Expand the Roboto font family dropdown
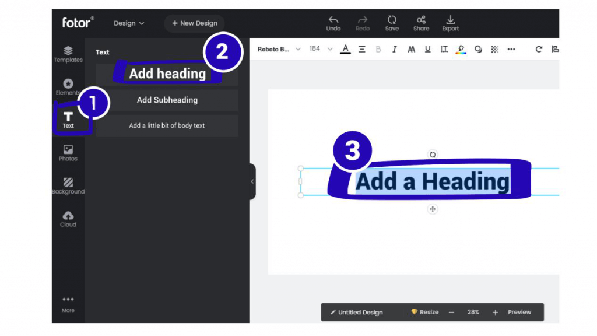The height and width of the screenshot is (336, 597). 279,49
